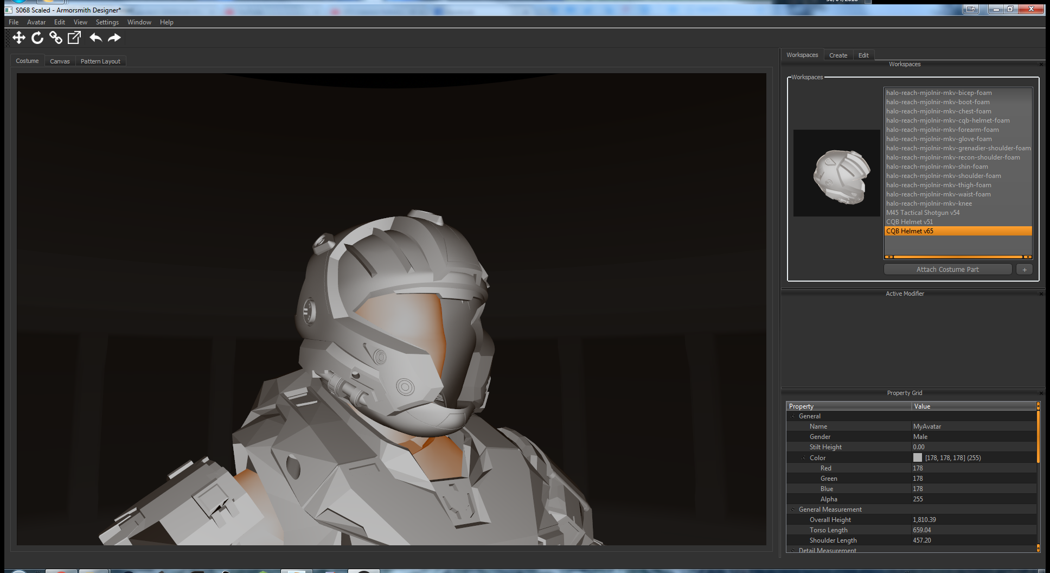This screenshot has height=573, width=1050.
Task: Open the Avatar menu
Action: tap(36, 22)
